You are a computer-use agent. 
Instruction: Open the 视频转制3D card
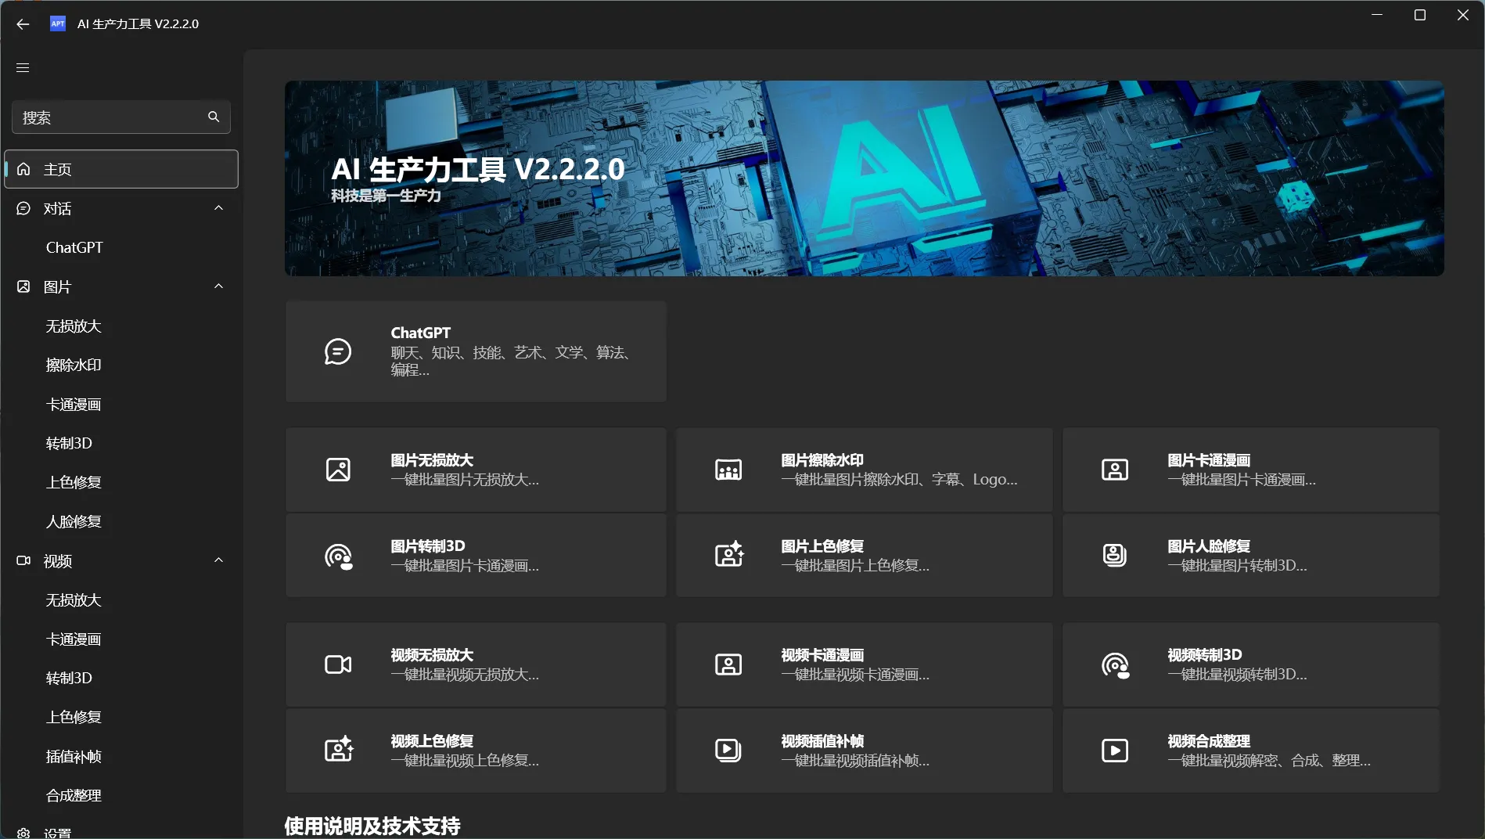tap(1250, 664)
